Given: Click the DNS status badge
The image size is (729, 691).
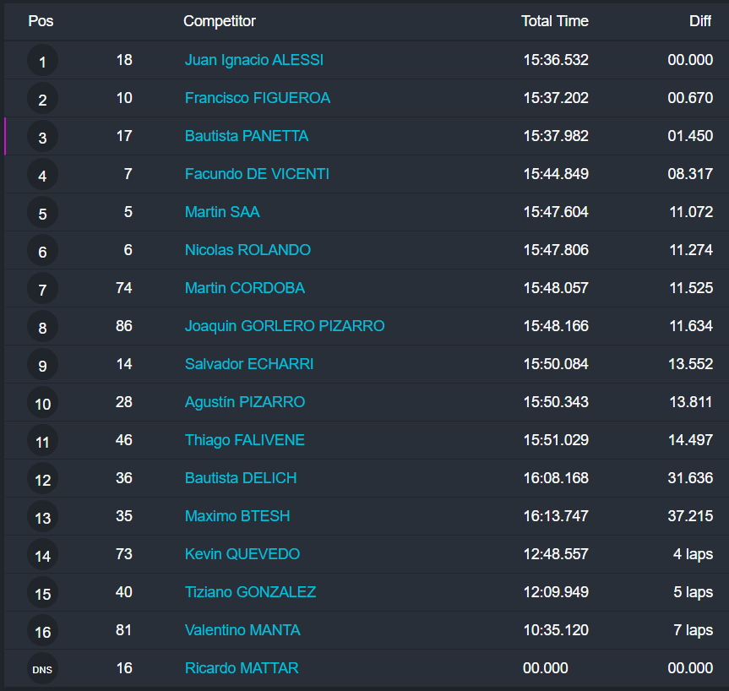Looking at the screenshot, I should tap(42, 669).
